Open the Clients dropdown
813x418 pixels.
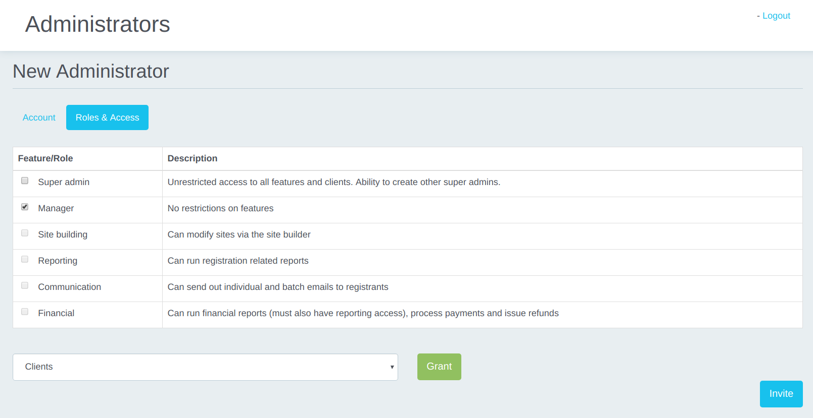click(x=205, y=367)
